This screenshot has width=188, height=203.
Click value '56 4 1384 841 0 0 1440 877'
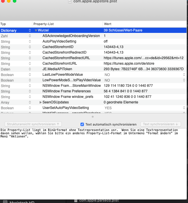point(126,91)
